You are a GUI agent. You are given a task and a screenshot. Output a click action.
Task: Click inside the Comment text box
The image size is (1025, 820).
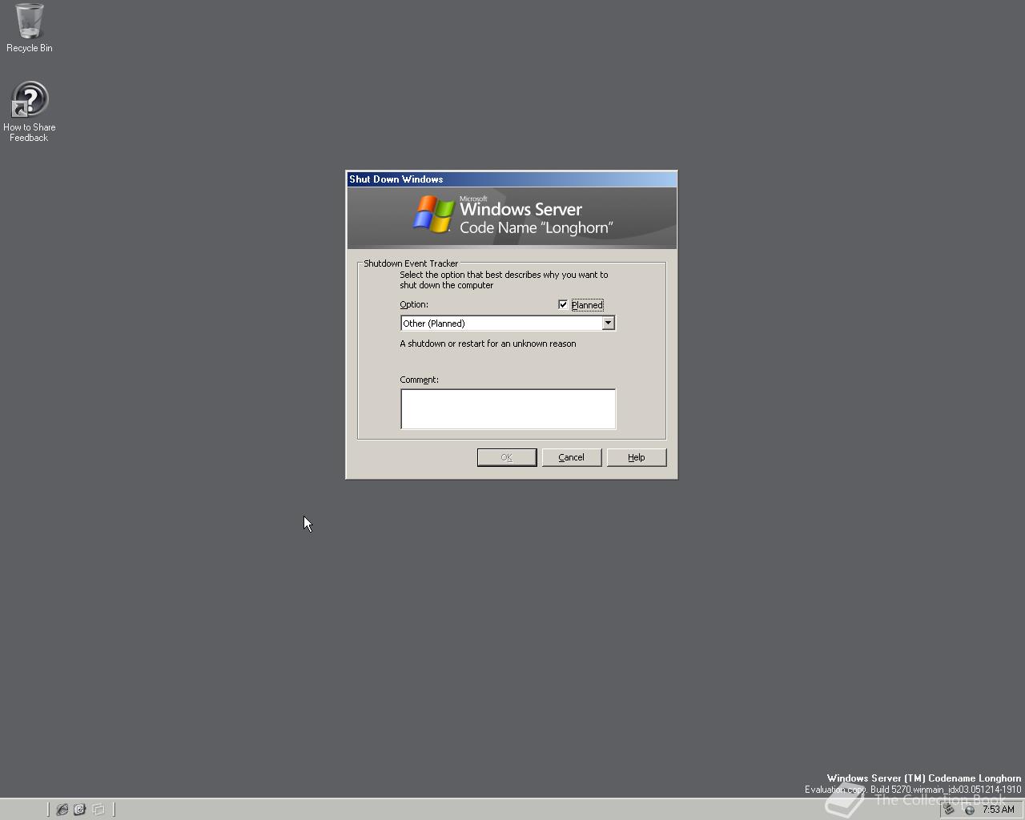(x=508, y=408)
